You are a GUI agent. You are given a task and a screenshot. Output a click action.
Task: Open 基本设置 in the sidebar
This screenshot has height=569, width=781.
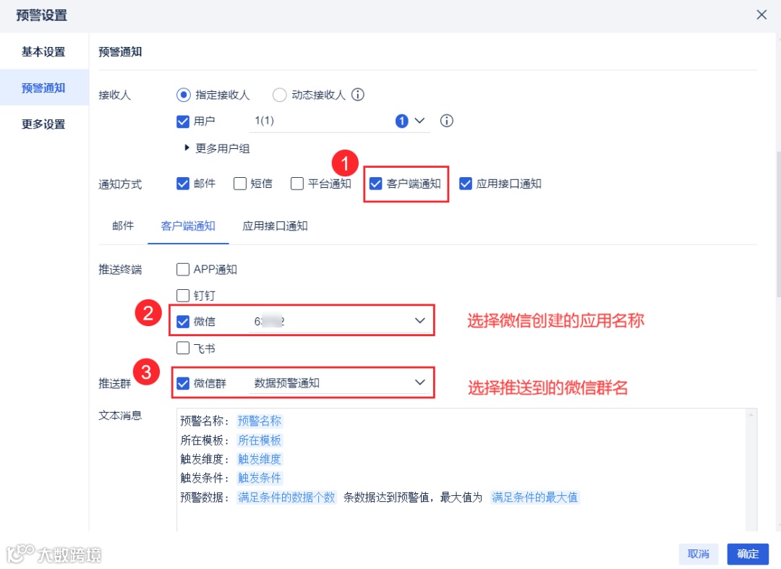[44, 52]
